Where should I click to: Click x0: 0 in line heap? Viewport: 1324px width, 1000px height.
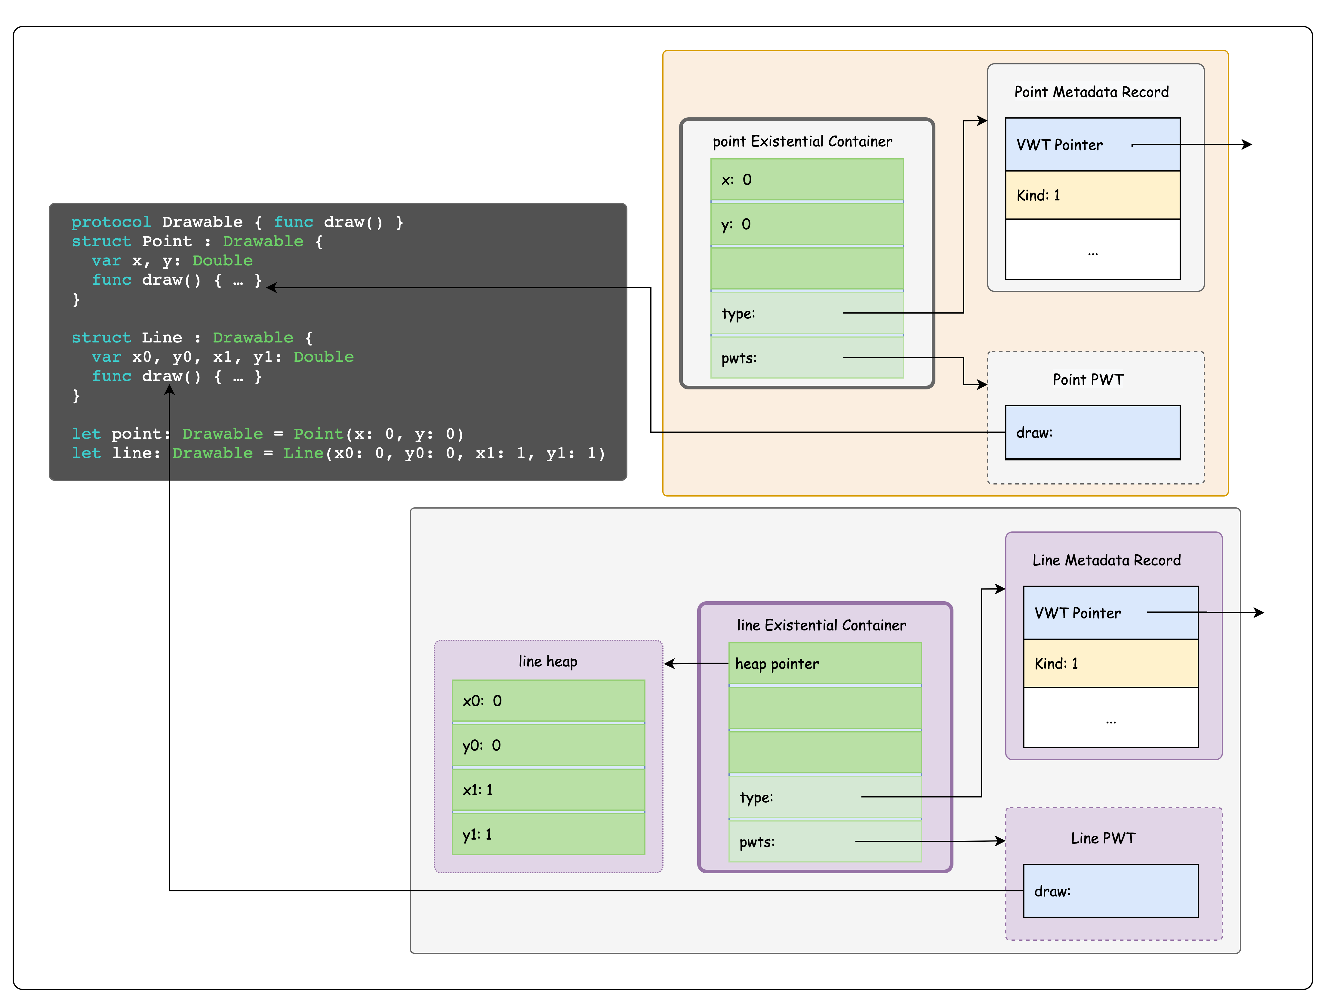click(x=548, y=701)
